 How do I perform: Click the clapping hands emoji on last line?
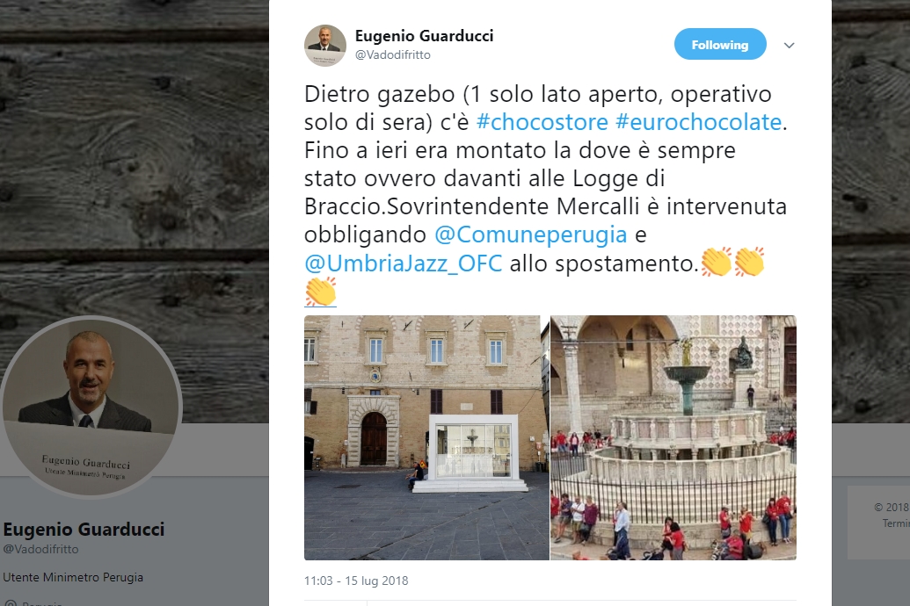[320, 291]
